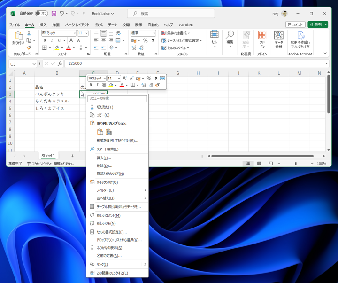Open the font size dropdown in the ribbon
Viewport: 338px width, 283px height.
click(86, 33)
